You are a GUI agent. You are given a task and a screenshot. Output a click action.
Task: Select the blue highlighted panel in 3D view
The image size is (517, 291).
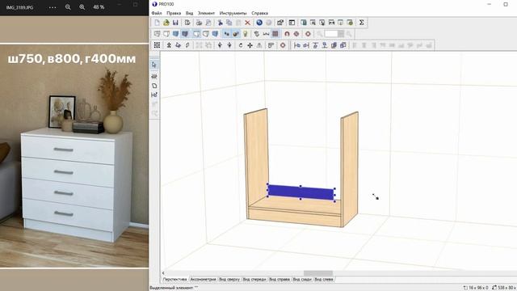301,192
